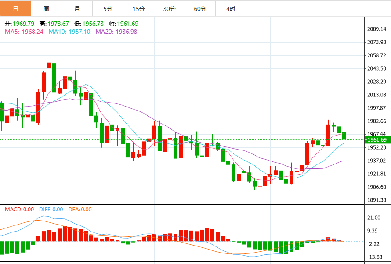Click the 1891.38 price axis label

(377, 200)
